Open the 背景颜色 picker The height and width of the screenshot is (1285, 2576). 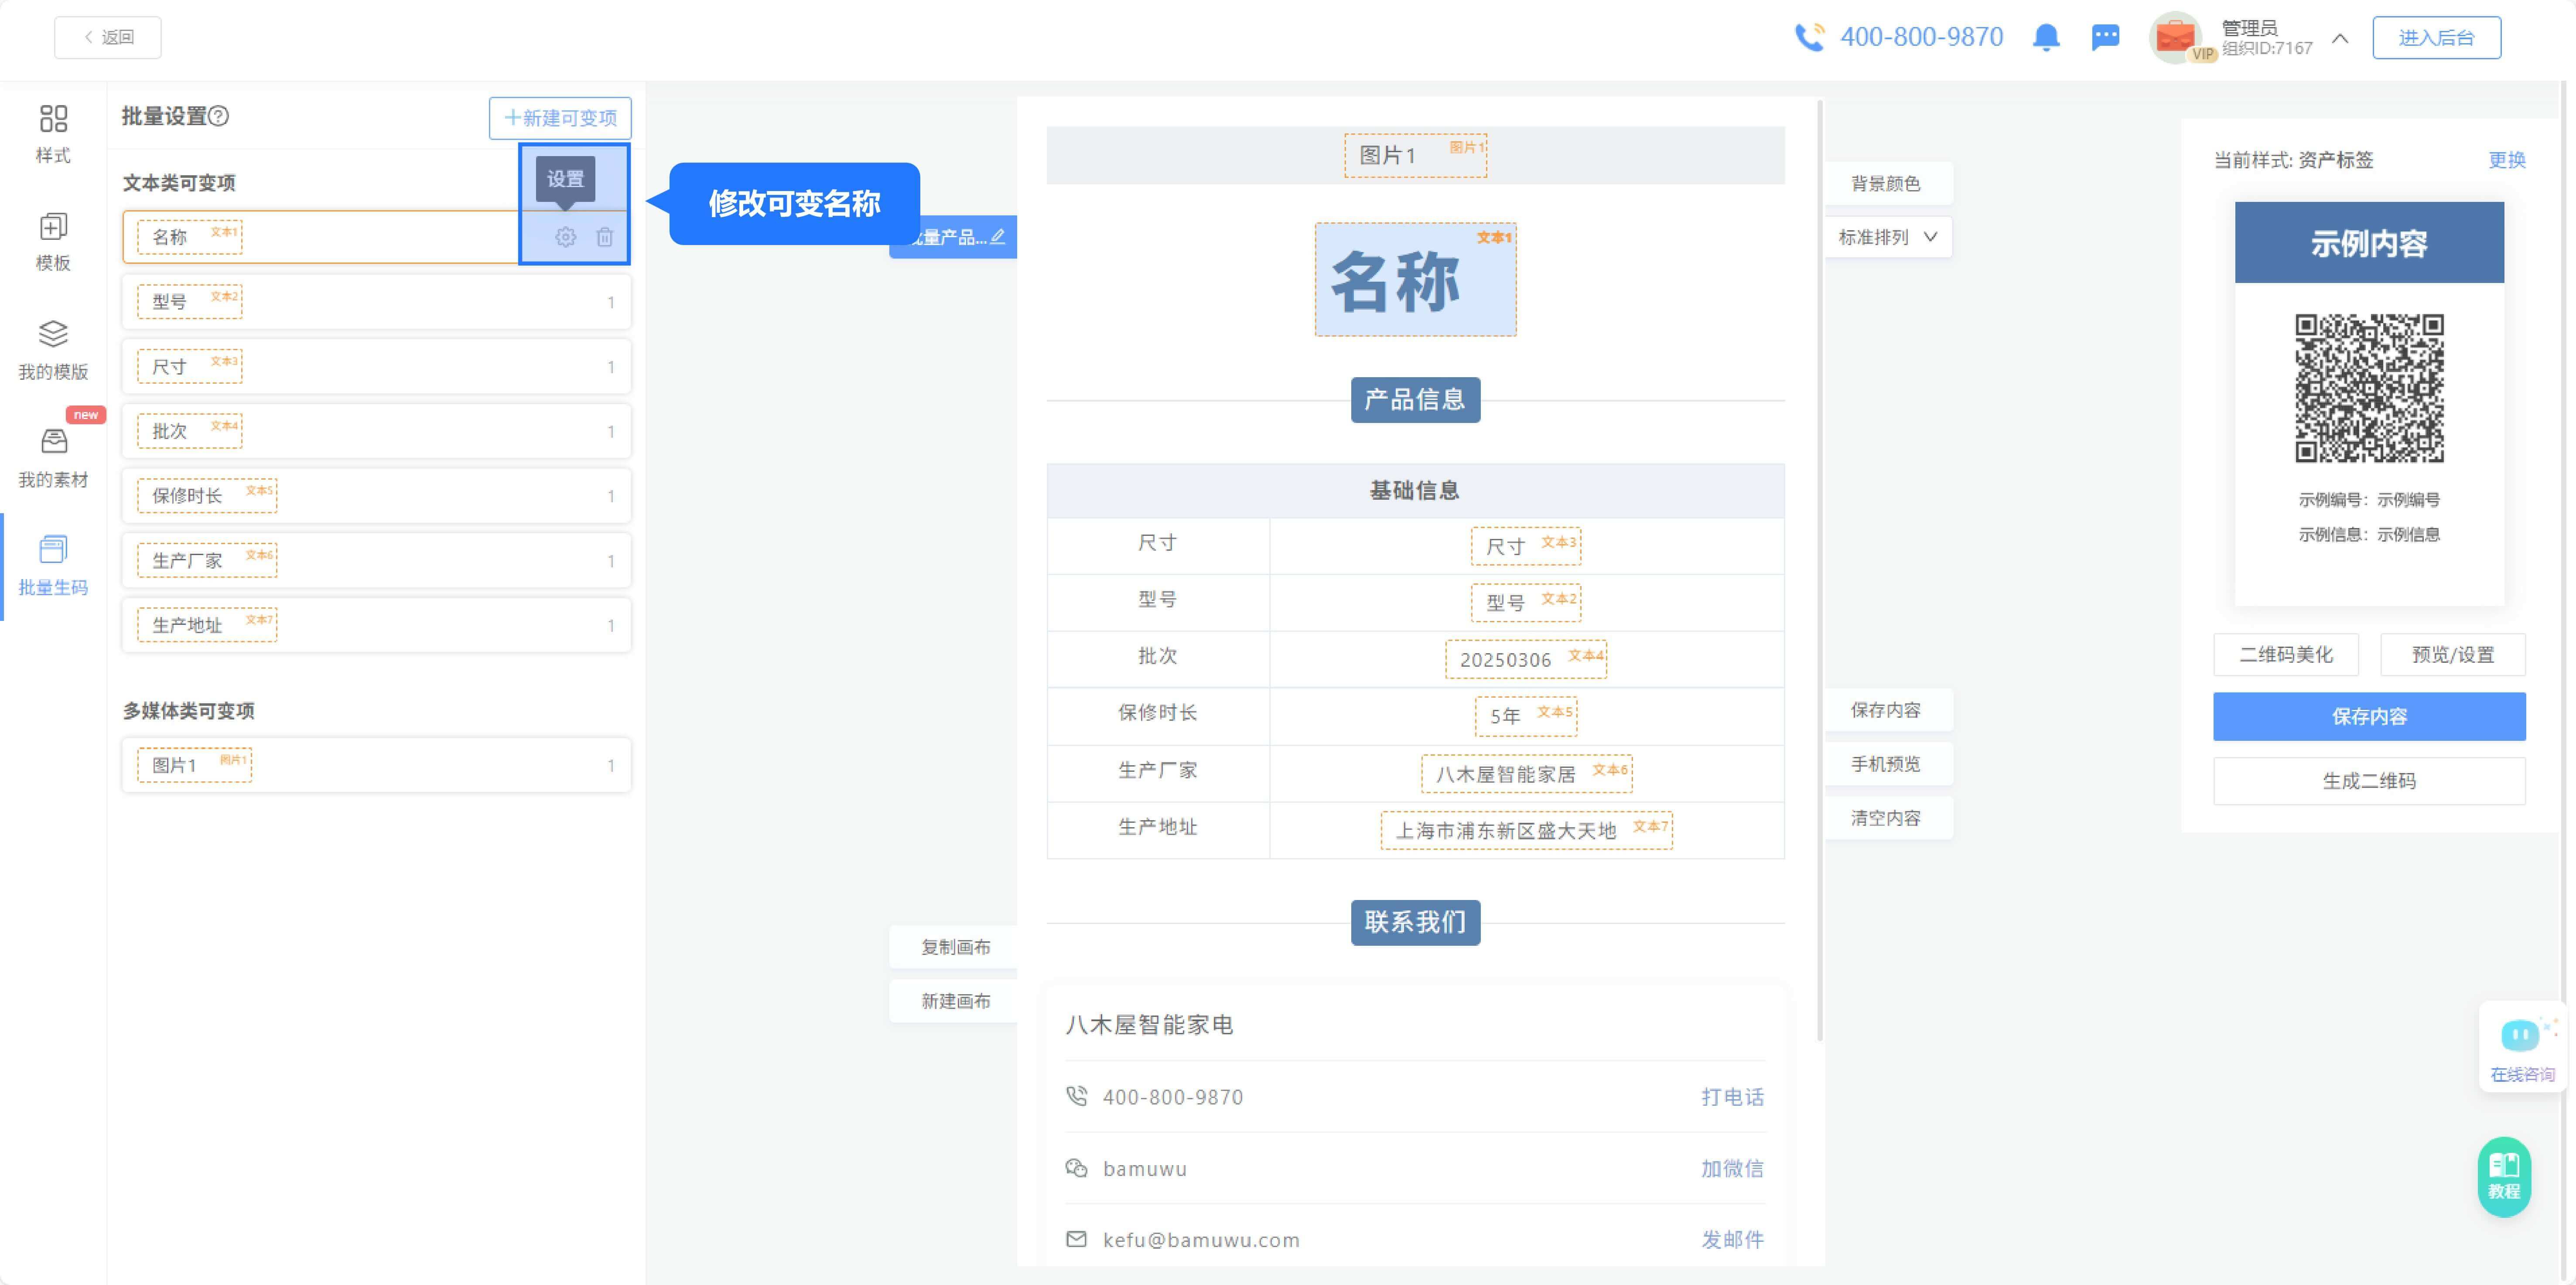click(1885, 183)
